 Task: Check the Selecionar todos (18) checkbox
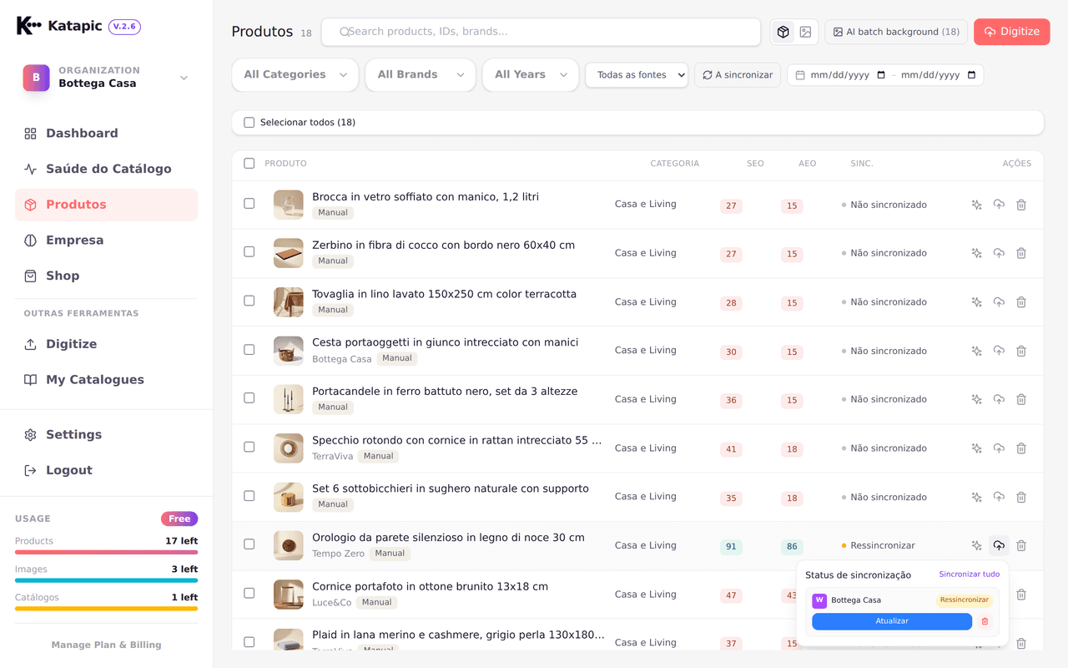[249, 123]
